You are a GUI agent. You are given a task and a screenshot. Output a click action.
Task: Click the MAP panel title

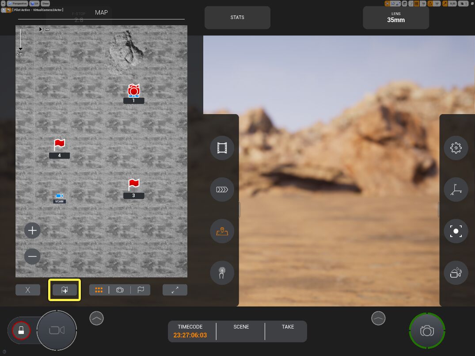click(101, 12)
